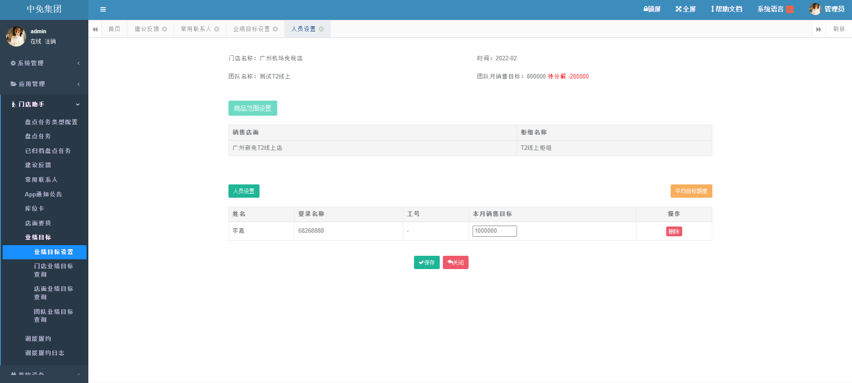Close the 建议反馈 tab
The height and width of the screenshot is (383, 852).
coord(165,29)
